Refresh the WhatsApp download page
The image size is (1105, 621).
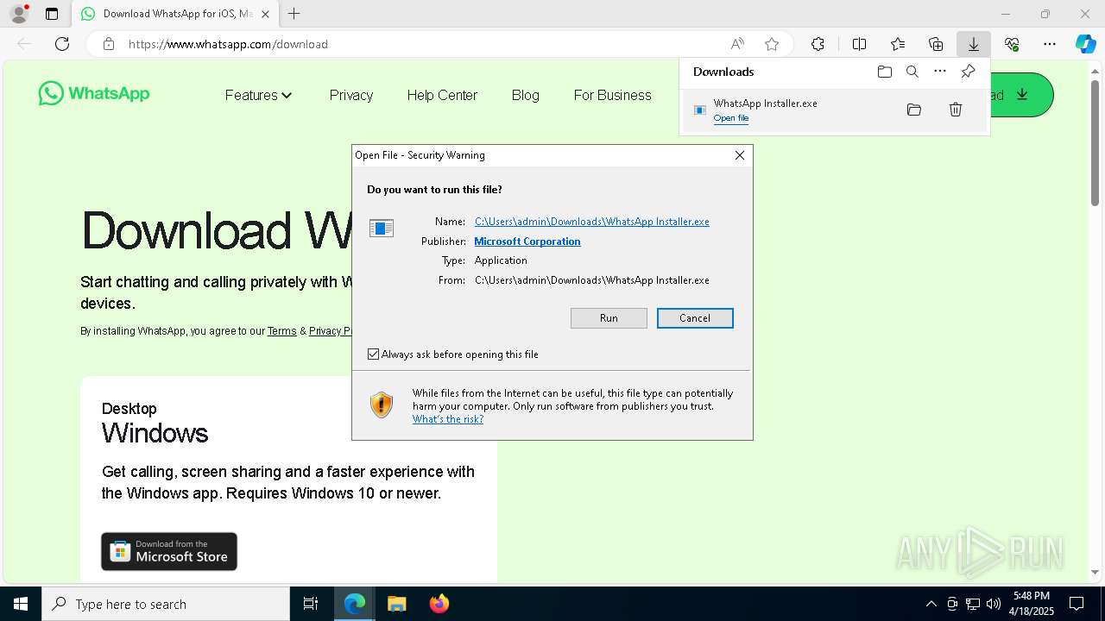62,44
